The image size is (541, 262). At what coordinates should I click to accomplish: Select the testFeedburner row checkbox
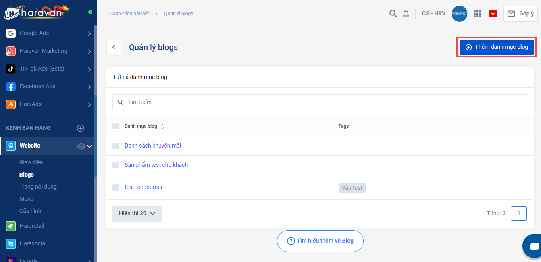point(116,187)
